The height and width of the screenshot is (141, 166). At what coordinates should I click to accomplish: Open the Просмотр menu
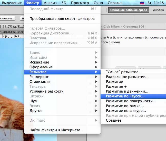(80, 3)
